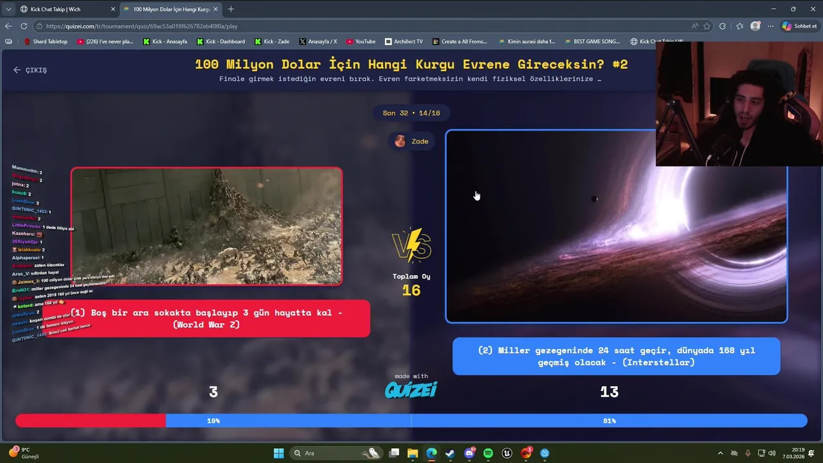This screenshot has height=463, width=823.
Task: Click the ÇIKIŞ back arrow link
Action: pyautogui.click(x=30, y=70)
